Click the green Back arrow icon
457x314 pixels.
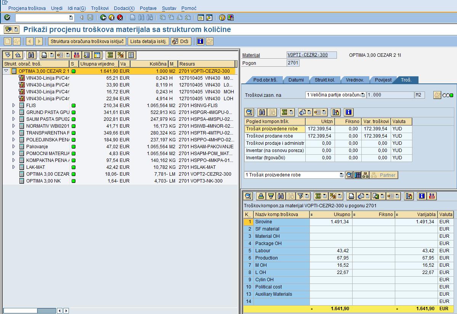(103, 18)
